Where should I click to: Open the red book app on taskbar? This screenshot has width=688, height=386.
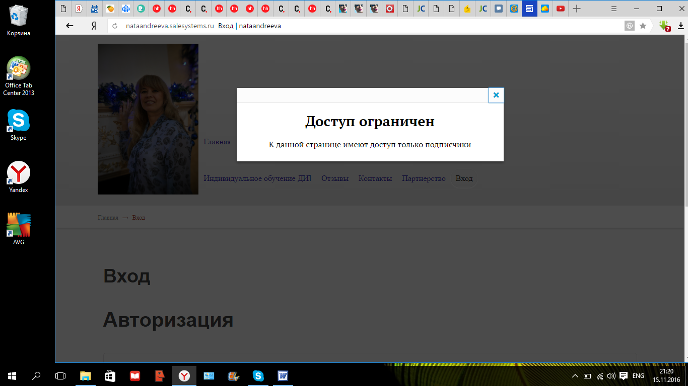click(x=134, y=375)
